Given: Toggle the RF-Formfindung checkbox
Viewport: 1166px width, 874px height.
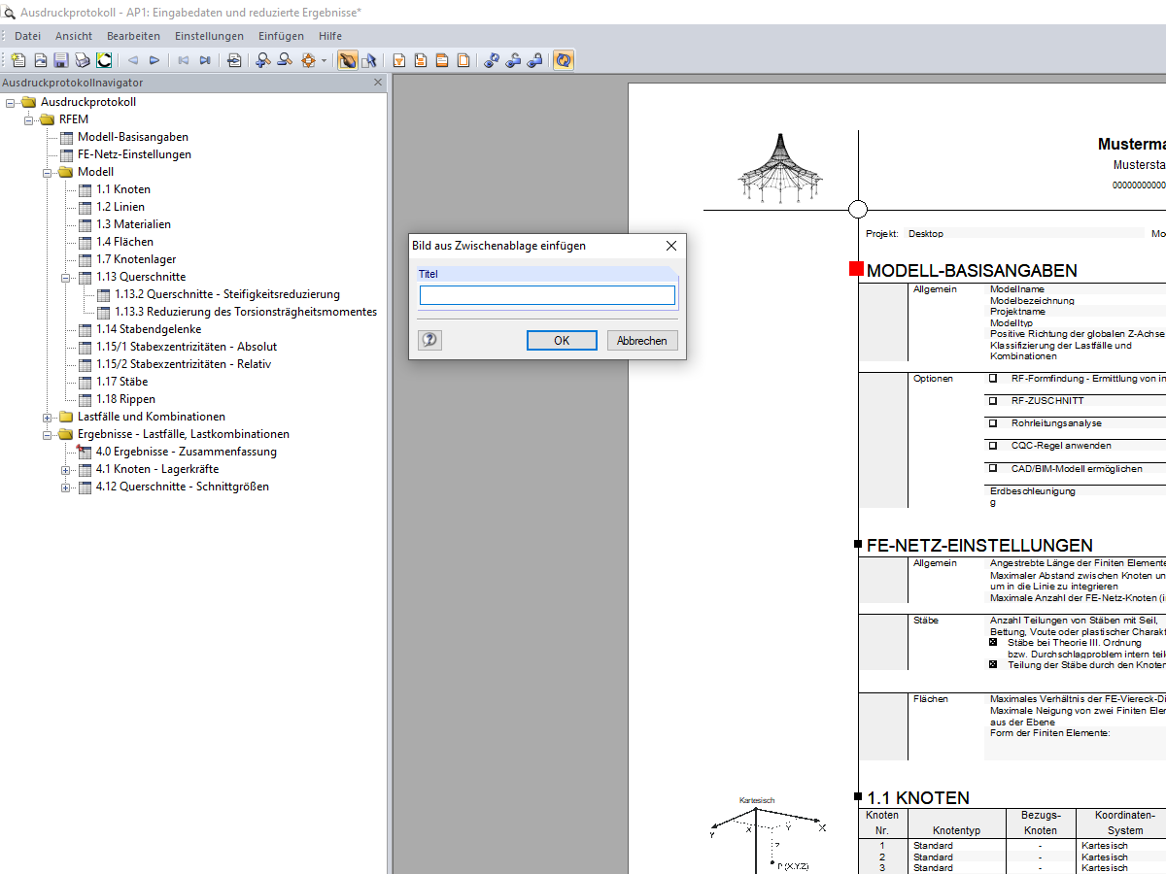Looking at the screenshot, I should point(993,378).
